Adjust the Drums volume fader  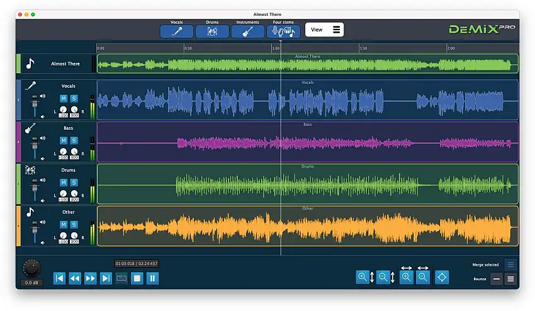click(x=35, y=186)
